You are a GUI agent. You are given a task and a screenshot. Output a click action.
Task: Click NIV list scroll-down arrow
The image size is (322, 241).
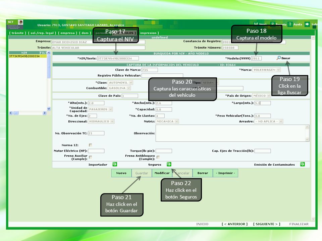tap(49, 108)
